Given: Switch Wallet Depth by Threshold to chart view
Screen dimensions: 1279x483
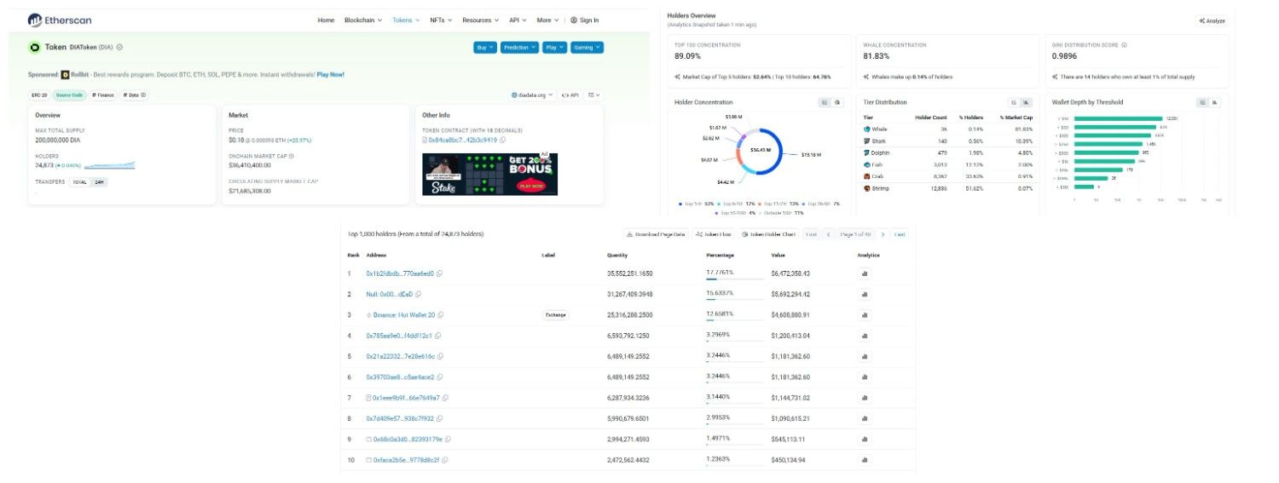Looking at the screenshot, I should (1215, 102).
